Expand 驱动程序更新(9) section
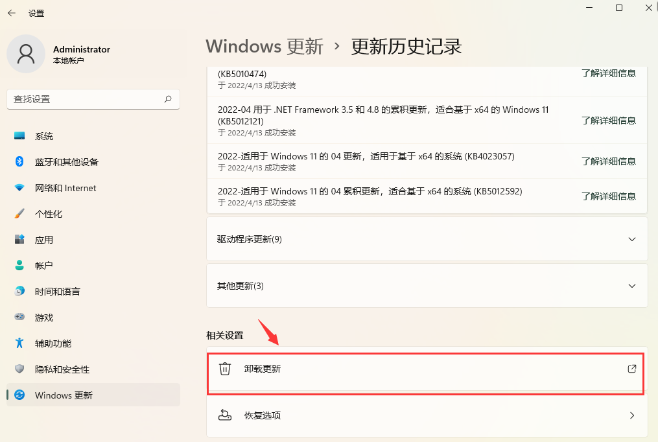The width and height of the screenshot is (658, 442). [x=426, y=239]
